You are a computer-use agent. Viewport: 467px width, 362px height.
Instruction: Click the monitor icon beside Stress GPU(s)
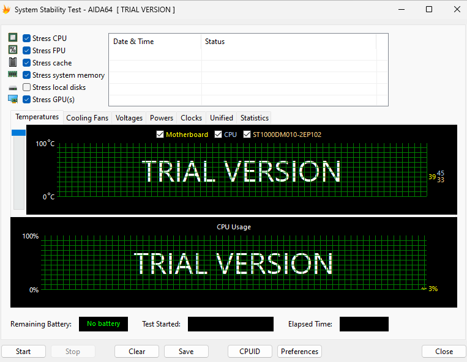(x=13, y=99)
